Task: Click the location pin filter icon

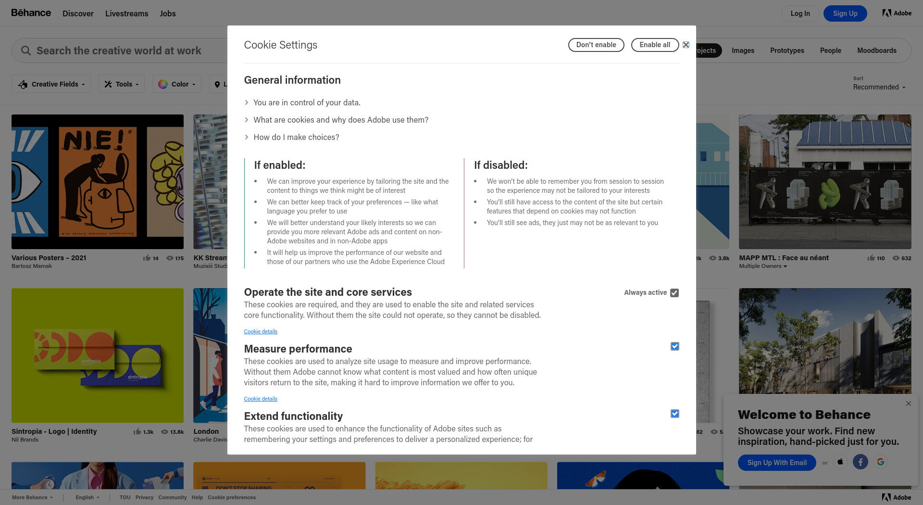Action: tap(217, 84)
